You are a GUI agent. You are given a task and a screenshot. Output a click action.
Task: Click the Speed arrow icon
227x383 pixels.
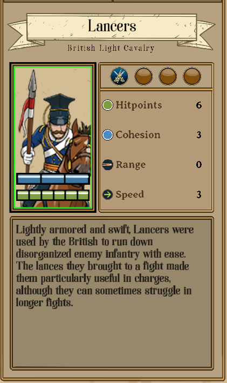[107, 194]
